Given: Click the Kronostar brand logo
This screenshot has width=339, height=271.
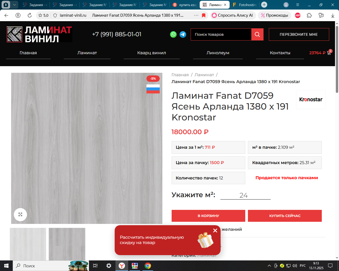Looking at the screenshot, I should pos(311,100).
